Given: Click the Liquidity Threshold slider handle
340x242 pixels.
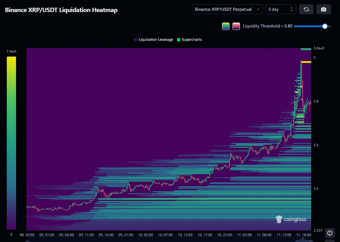Looking at the screenshot, I should click(325, 26).
